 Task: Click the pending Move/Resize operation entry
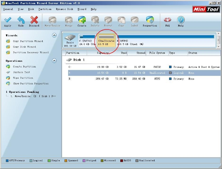pos(33,96)
